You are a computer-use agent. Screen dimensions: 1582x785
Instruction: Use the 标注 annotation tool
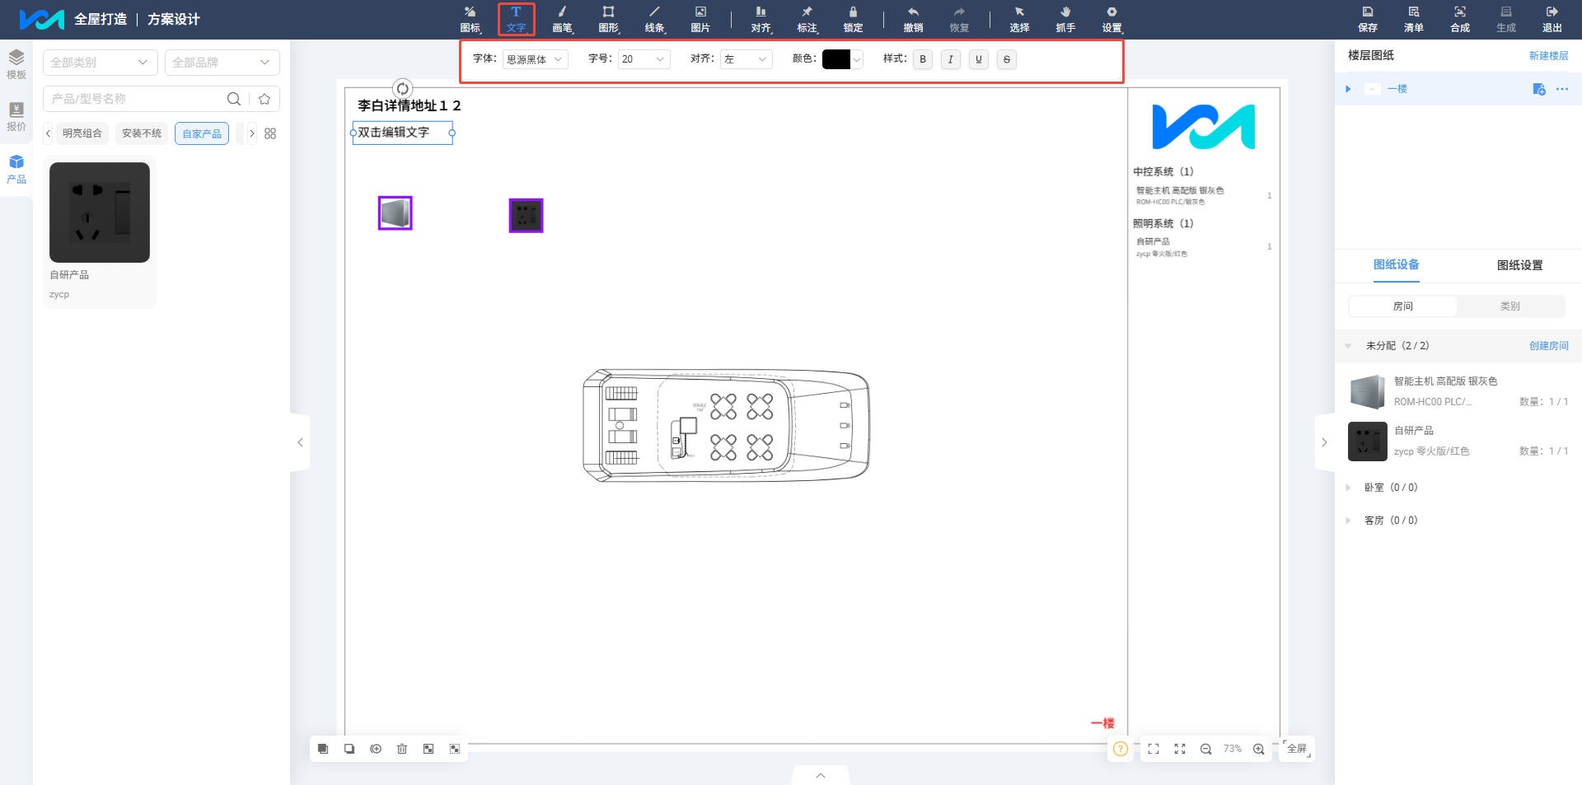pyautogui.click(x=807, y=19)
